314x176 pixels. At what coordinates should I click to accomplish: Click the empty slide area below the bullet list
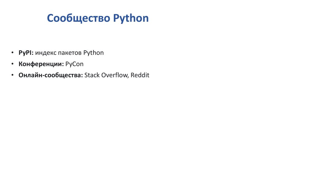(153, 129)
